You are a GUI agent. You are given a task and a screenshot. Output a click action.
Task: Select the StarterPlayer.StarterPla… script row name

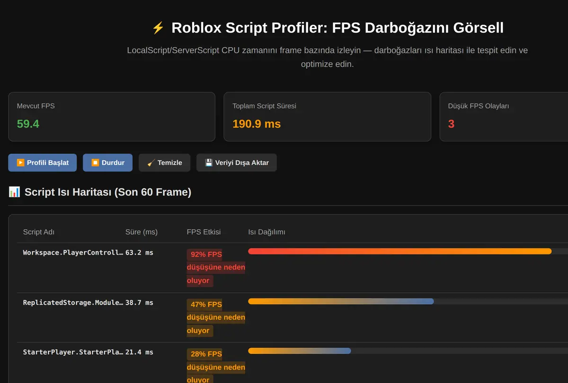pos(73,352)
